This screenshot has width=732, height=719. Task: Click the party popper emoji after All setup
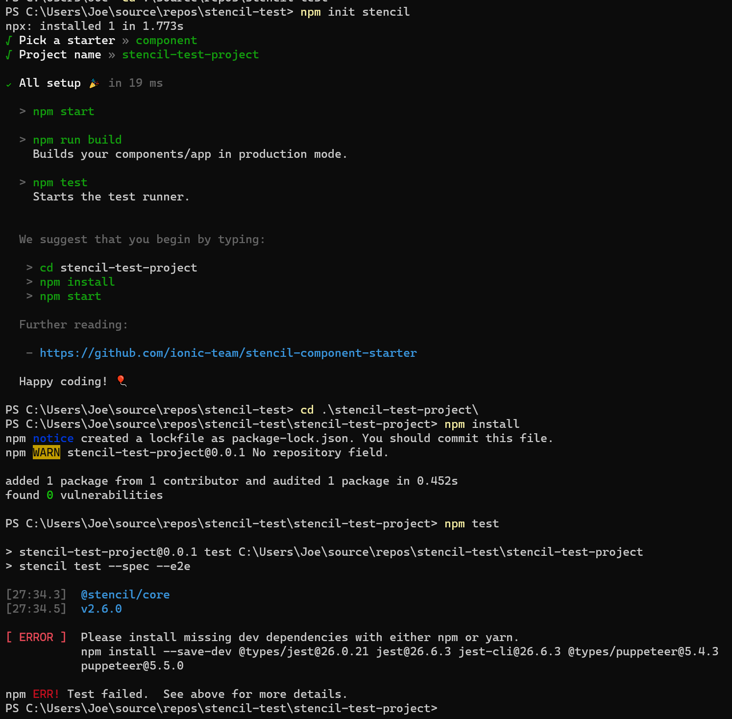click(x=94, y=83)
